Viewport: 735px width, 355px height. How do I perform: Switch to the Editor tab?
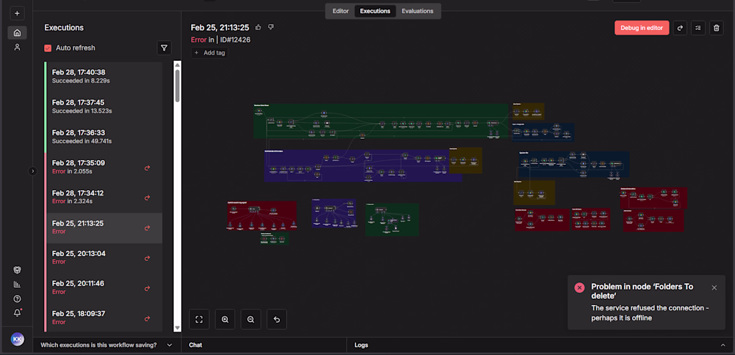(340, 11)
